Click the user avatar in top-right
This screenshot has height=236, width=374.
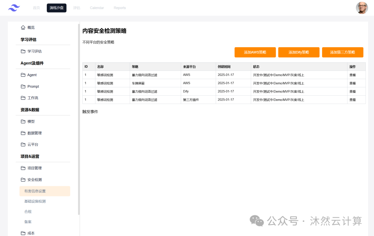click(362, 8)
